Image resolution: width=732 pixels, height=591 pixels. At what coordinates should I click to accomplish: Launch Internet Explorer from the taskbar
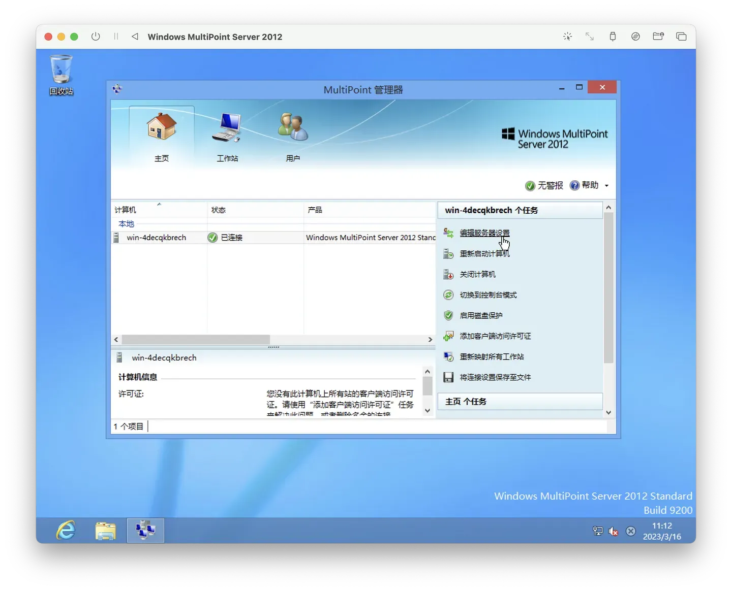pos(66,531)
